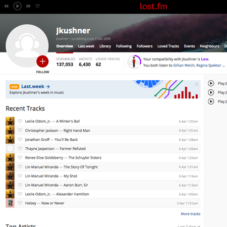Love You'll Be Back track
This screenshot has width=227, height=227.
(20, 139)
